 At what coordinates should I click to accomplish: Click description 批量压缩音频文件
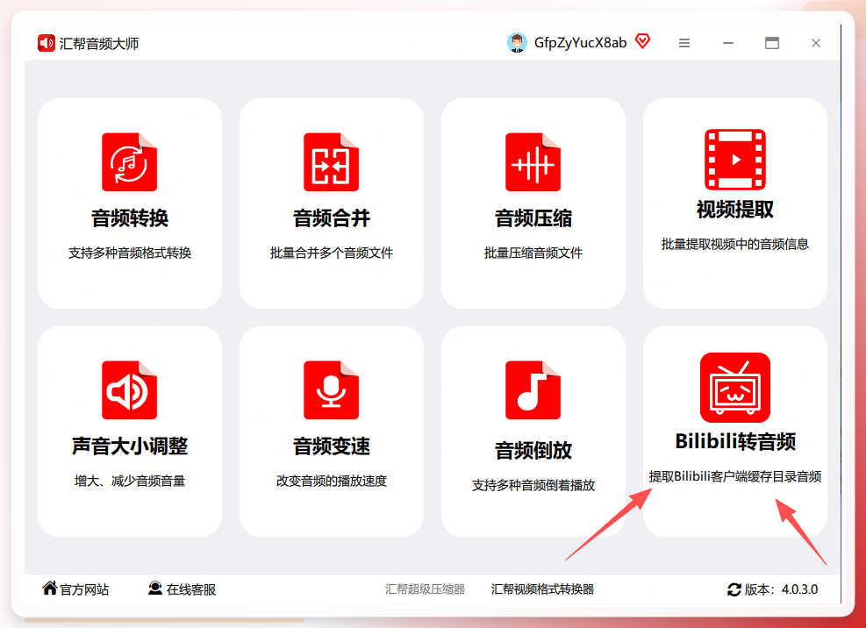533,253
